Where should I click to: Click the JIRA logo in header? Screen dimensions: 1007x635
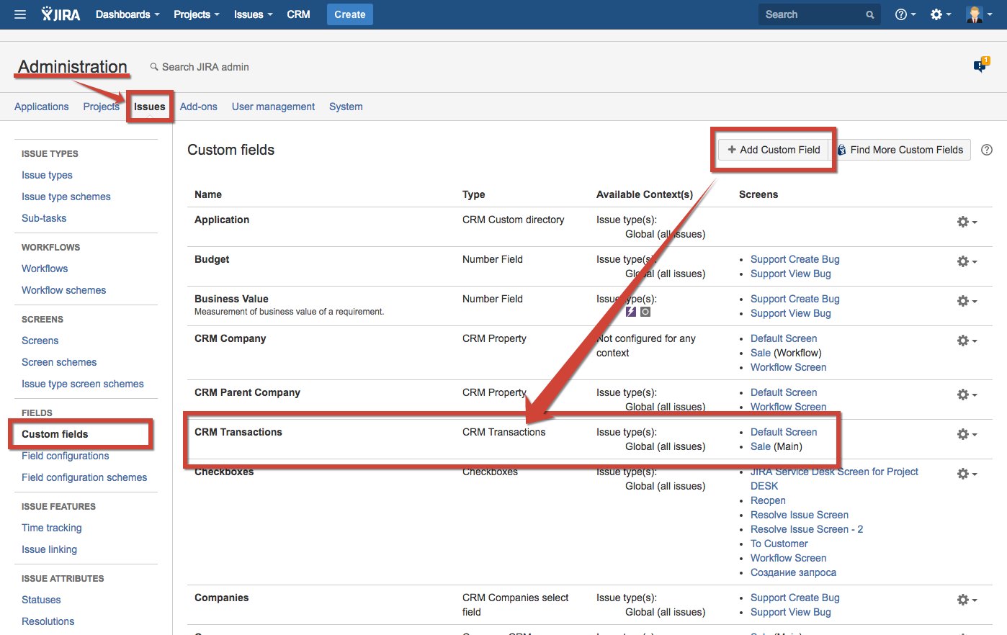(x=61, y=14)
